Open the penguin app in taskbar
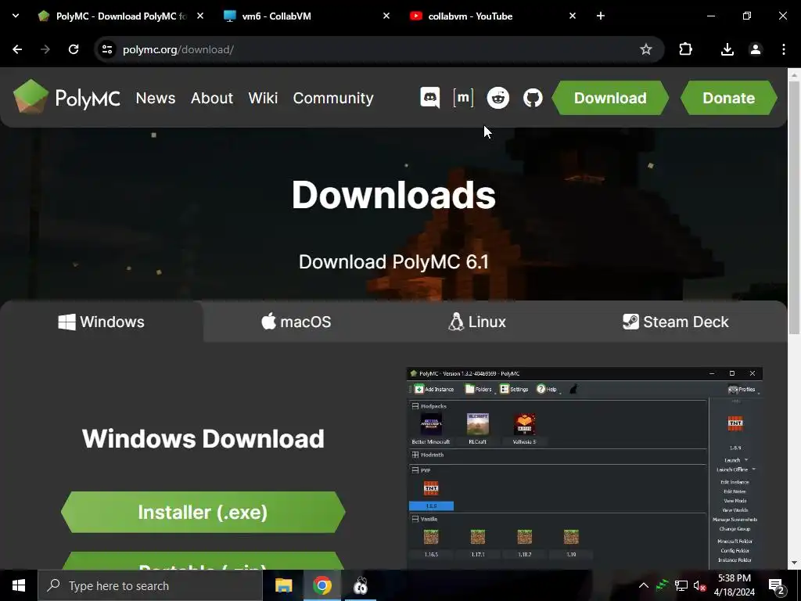 [x=361, y=585]
